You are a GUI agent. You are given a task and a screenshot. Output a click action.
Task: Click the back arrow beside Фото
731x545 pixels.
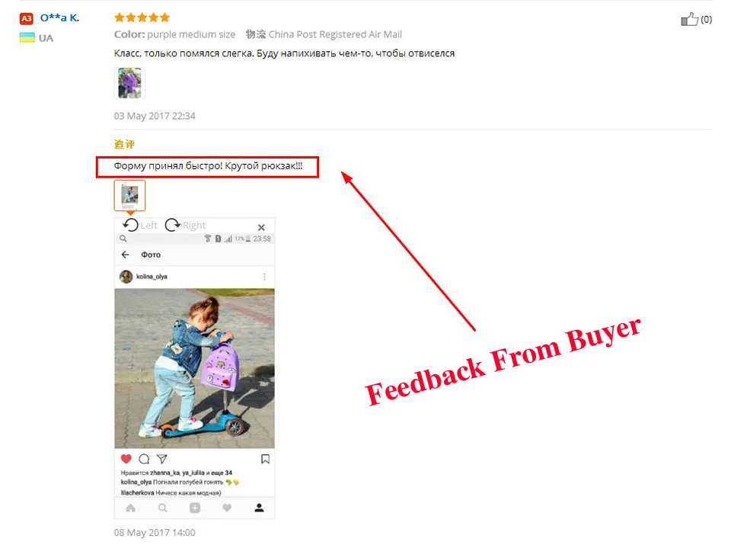click(x=125, y=255)
